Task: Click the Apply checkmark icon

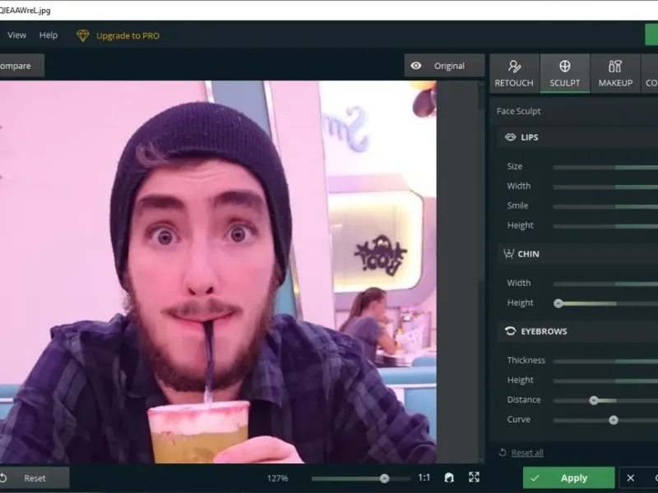Action: pyautogui.click(x=535, y=478)
